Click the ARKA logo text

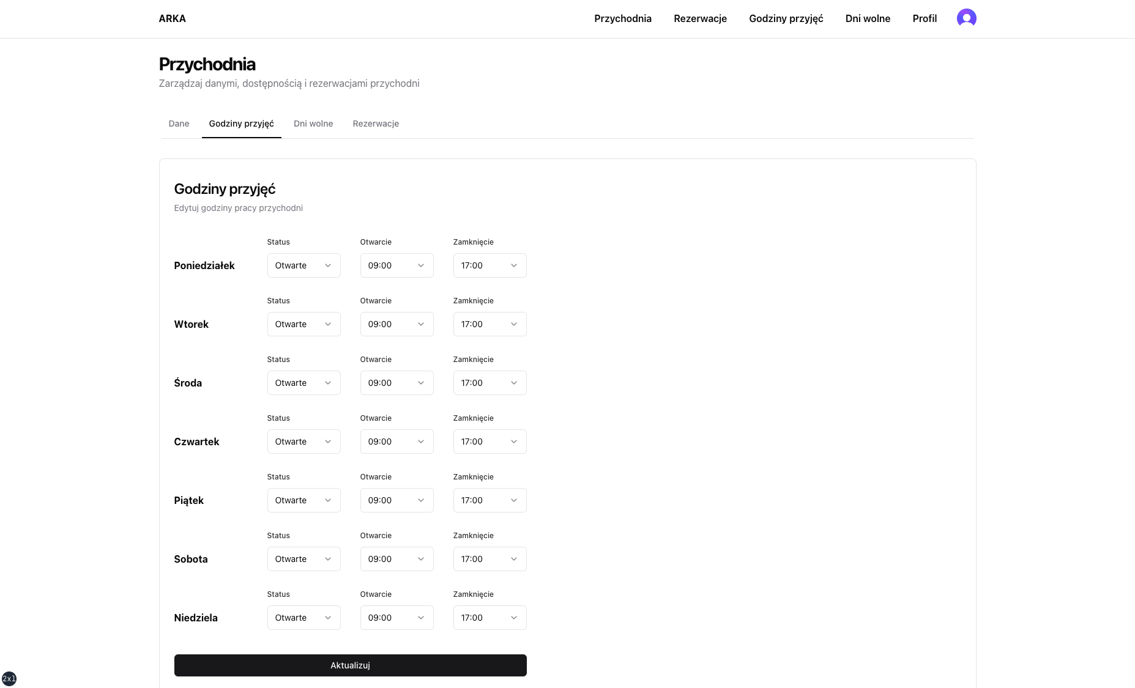(x=172, y=18)
